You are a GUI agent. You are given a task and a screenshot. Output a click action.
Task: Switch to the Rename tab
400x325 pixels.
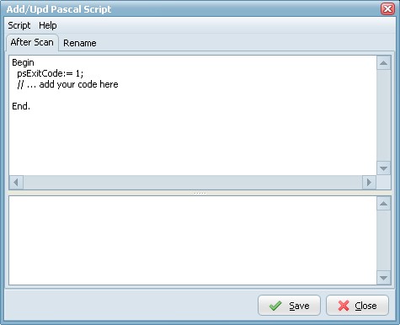tap(80, 43)
